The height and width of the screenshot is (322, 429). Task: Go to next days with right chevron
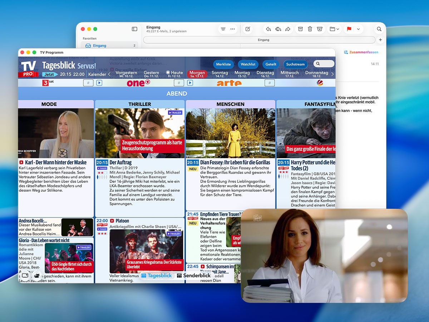click(x=332, y=74)
